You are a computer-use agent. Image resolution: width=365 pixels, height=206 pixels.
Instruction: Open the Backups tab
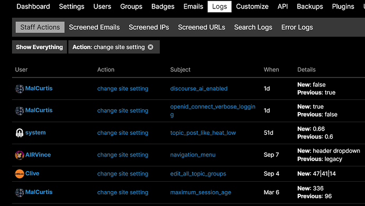point(310,6)
